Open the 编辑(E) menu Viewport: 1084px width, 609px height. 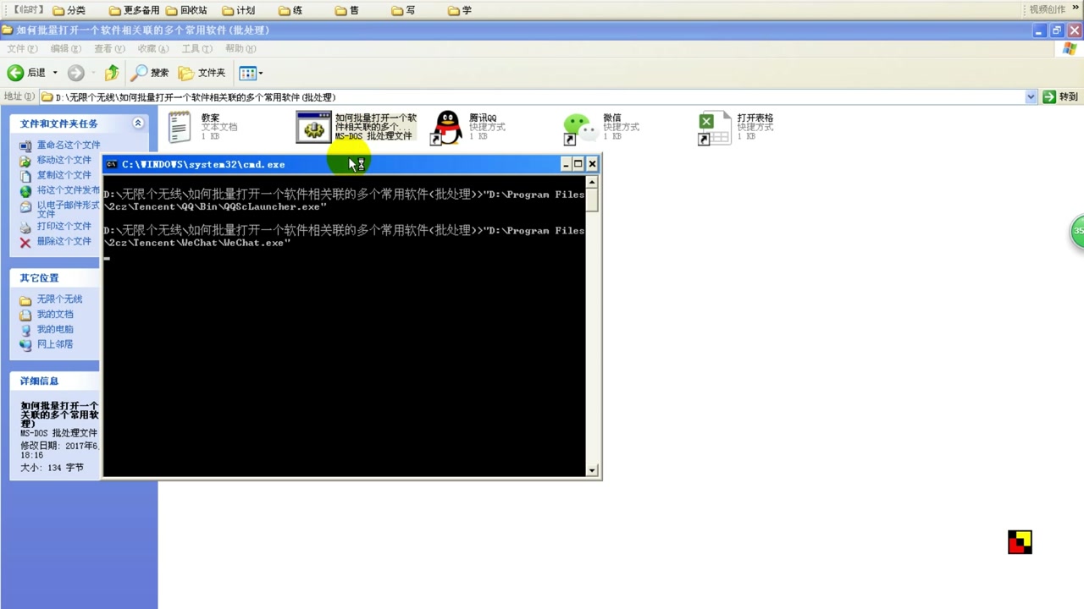(x=65, y=49)
